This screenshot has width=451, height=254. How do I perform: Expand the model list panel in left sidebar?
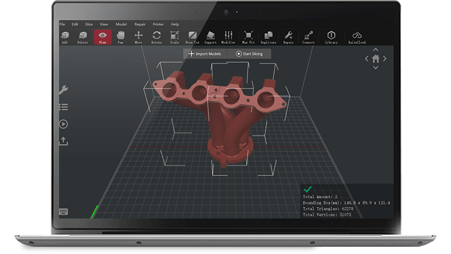click(x=63, y=107)
